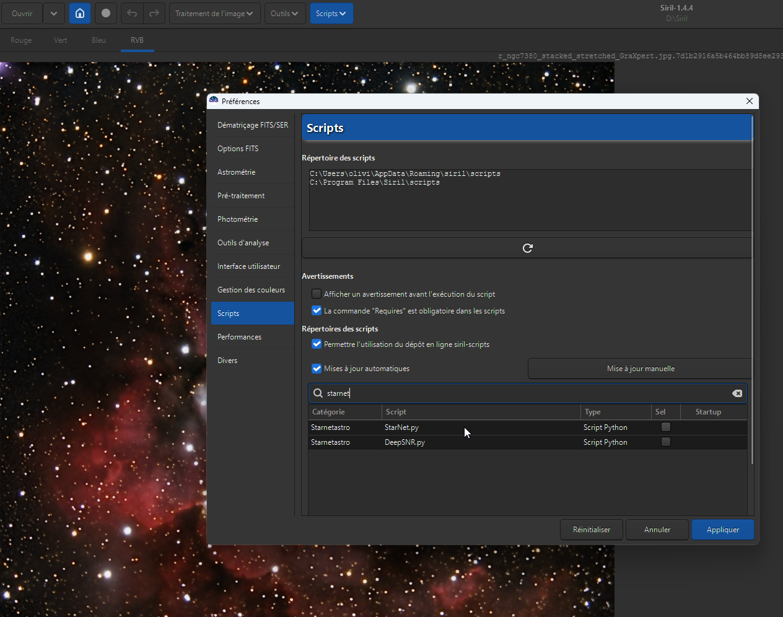Clear the starnet search text
783x617 pixels.
coord(737,393)
